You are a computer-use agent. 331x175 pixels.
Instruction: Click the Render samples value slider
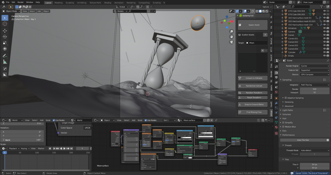[315, 89]
